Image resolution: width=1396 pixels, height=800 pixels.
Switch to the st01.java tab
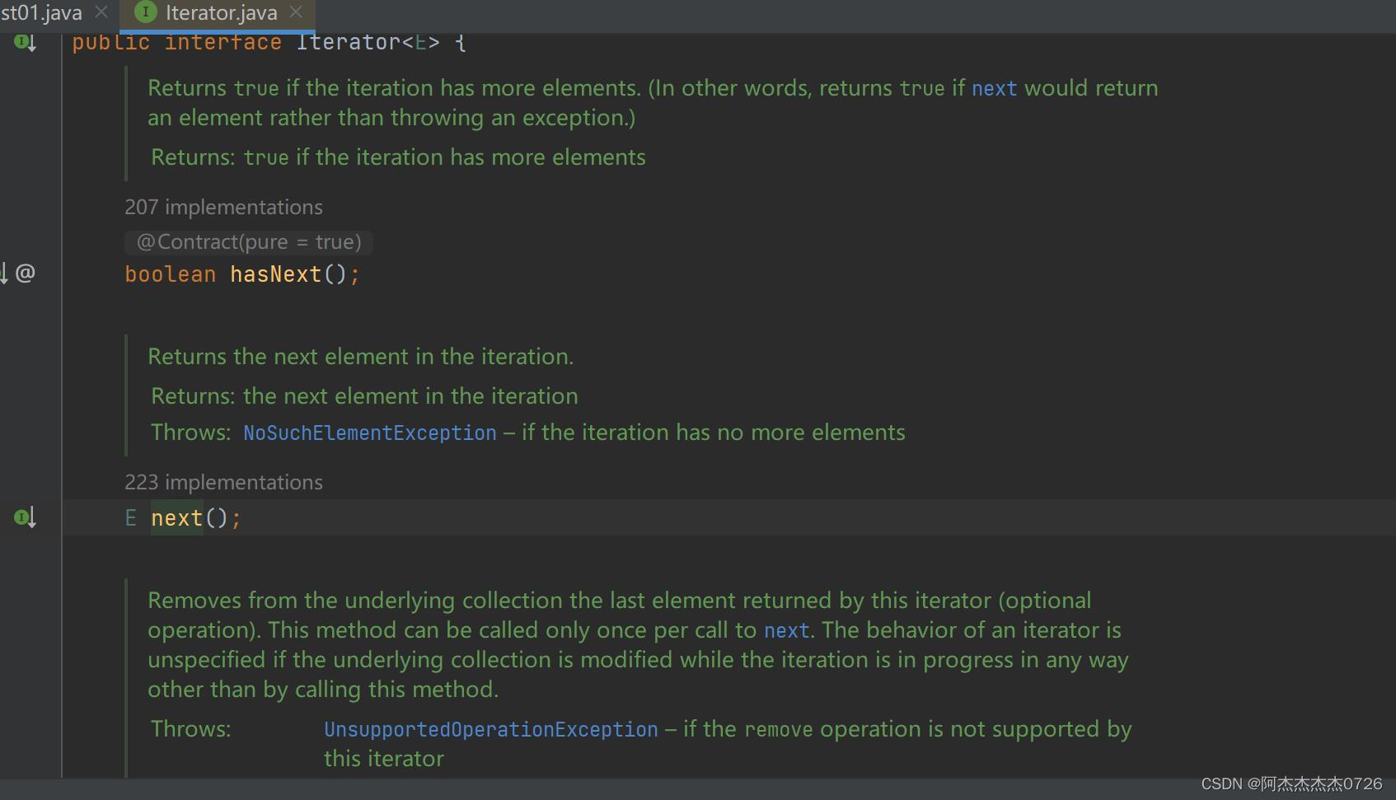[41, 12]
